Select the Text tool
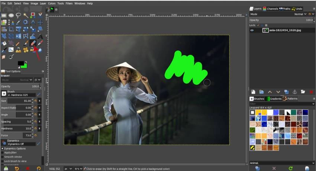 point(40,36)
